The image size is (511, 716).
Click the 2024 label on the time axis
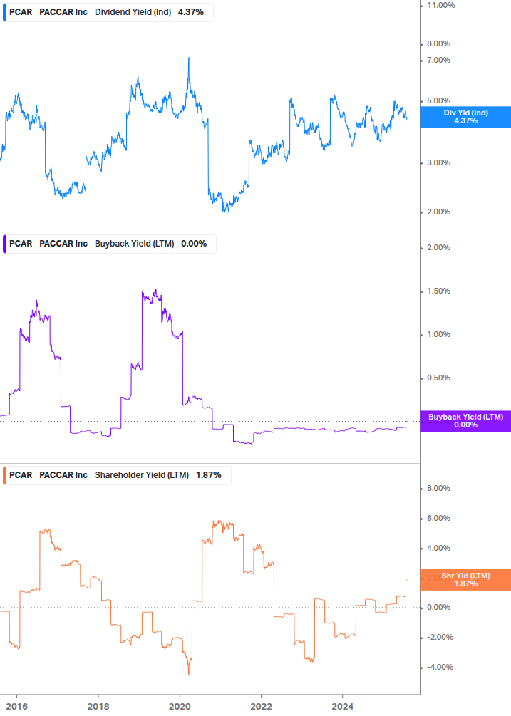click(x=342, y=707)
